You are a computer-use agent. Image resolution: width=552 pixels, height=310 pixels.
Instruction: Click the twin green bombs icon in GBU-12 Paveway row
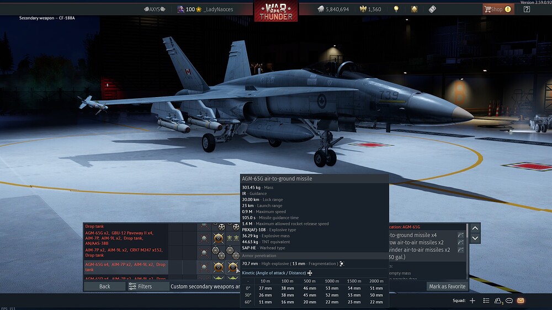(x=233, y=239)
